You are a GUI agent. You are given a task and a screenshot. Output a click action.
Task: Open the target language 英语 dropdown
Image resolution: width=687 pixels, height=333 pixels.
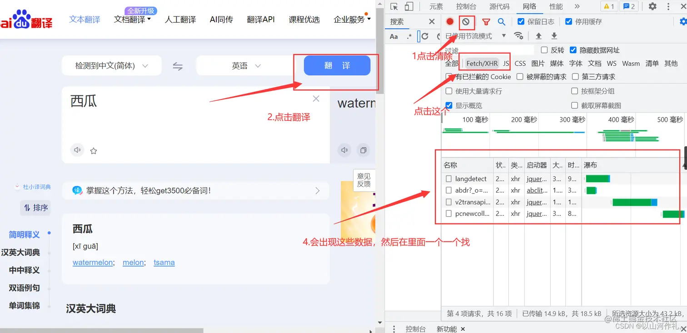(245, 65)
